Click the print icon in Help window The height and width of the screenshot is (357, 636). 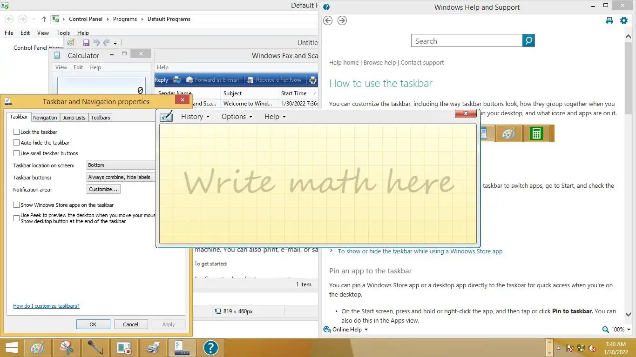coord(609,20)
